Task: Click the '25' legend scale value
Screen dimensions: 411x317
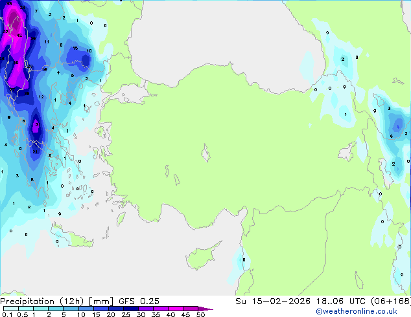Action: [126, 314]
